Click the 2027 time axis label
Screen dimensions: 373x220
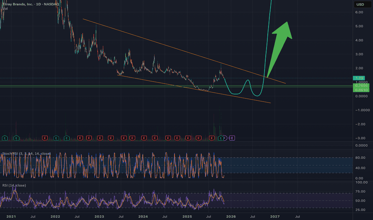pyautogui.click(x=275, y=217)
